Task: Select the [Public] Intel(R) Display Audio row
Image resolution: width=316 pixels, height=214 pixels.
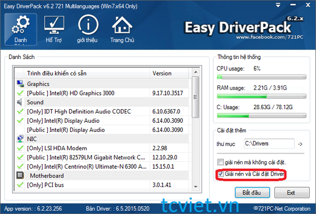Action: click(x=102, y=130)
